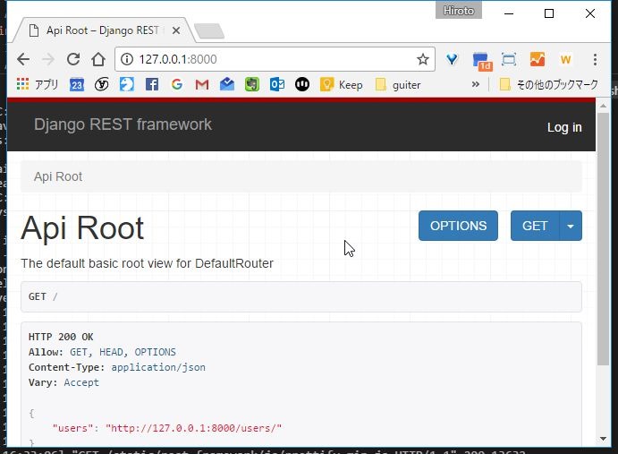Open the Evernote bookmark icon
Image resolution: width=618 pixels, height=454 pixels.
point(252,85)
